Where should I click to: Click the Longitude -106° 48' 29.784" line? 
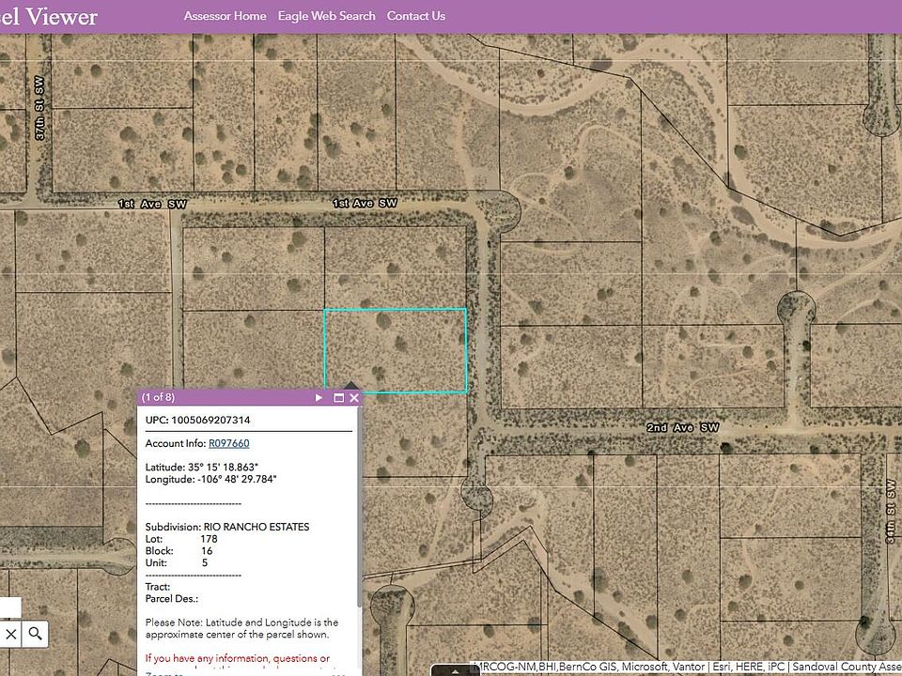(210, 479)
